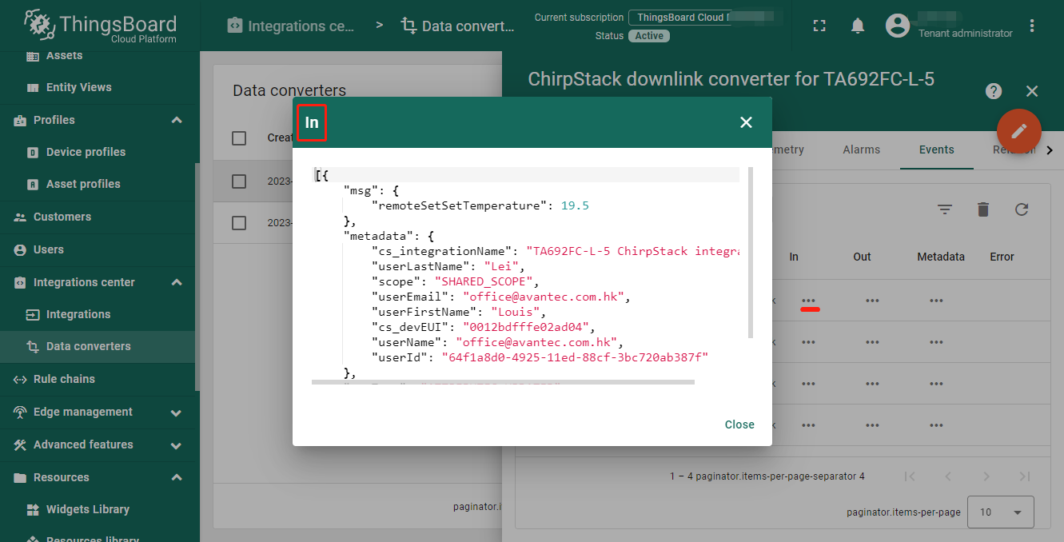Viewport: 1064px width, 542px height.
Task: Switch to the Alarms tab
Action: [x=861, y=149]
